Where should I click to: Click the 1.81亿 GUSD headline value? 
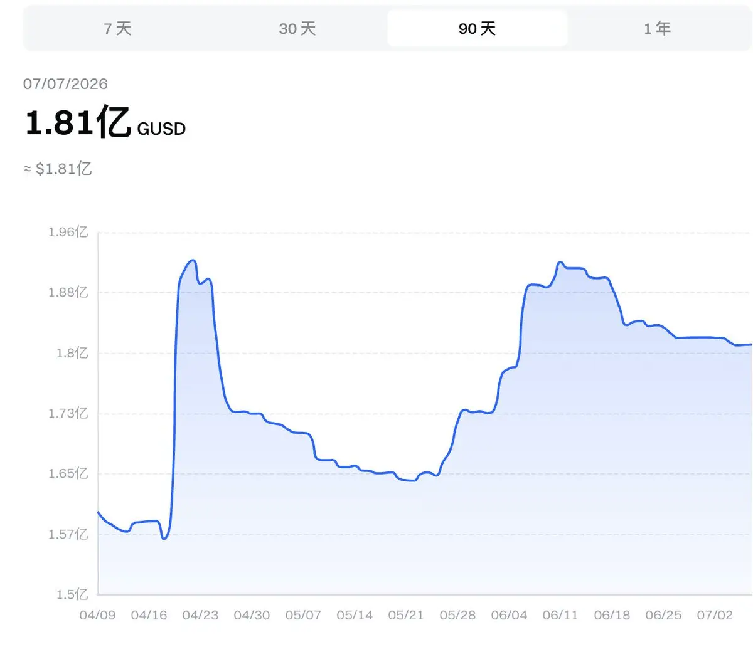click(x=105, y=122)
